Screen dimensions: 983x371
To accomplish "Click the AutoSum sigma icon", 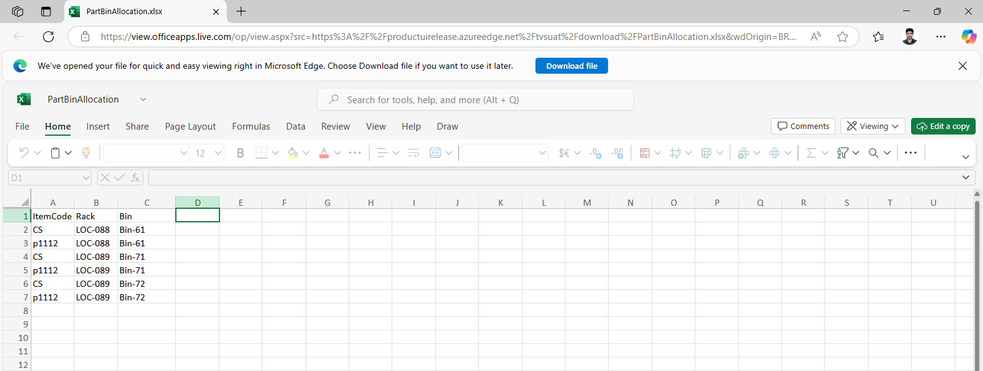I will coord(811,153).
